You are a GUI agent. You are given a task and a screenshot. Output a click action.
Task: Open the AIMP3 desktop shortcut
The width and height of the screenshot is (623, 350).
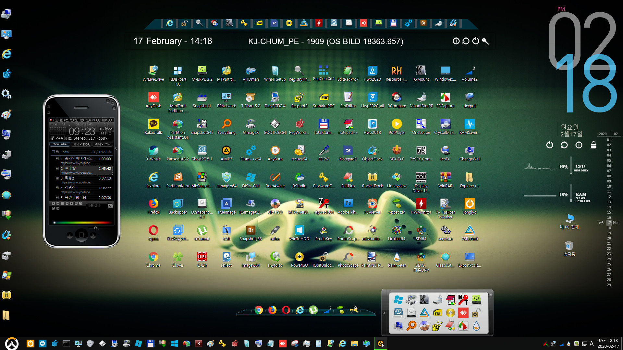(226, 153)
